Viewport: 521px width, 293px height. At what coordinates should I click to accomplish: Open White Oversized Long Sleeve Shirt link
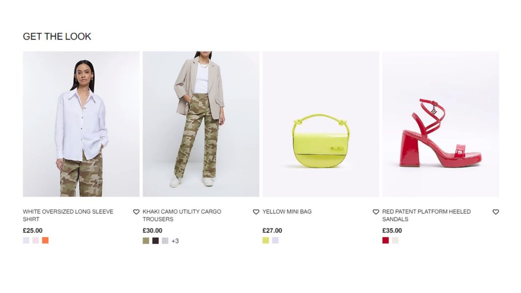point(68,215)
